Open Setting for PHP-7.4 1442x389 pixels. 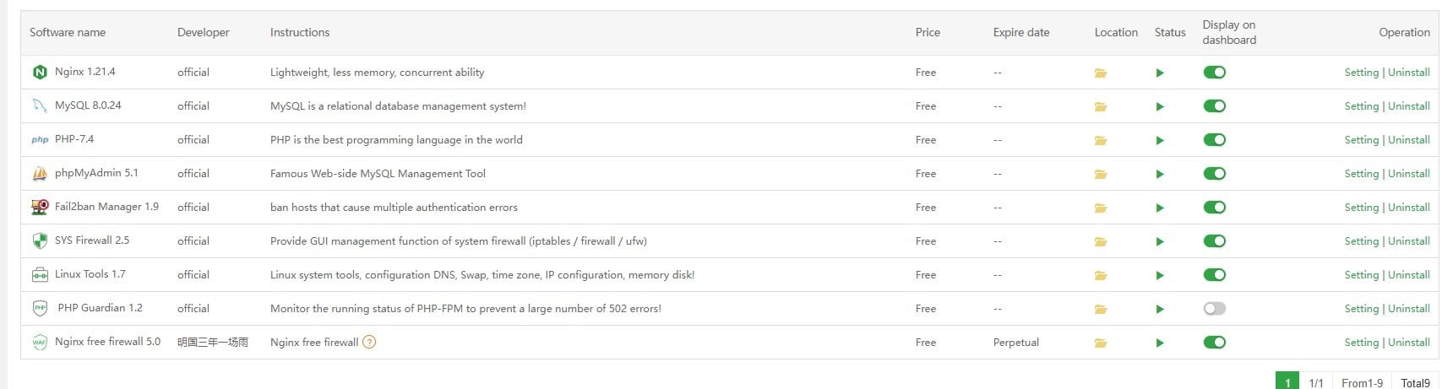pos(1361,140)
